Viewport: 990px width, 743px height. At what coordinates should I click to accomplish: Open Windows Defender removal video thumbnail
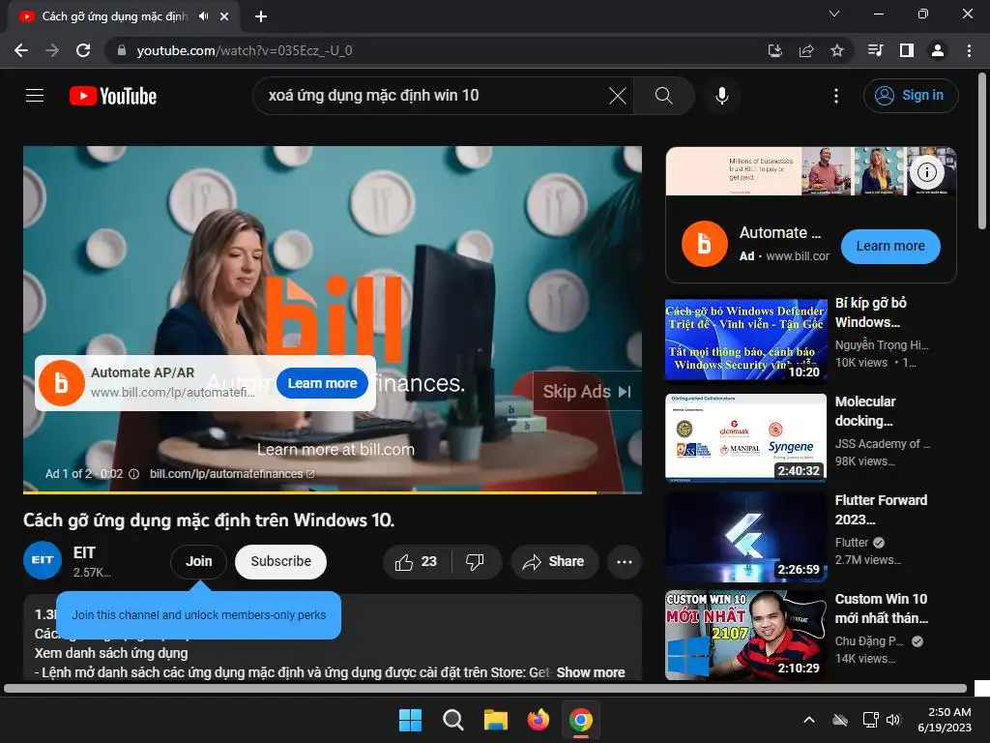point(745,341)
